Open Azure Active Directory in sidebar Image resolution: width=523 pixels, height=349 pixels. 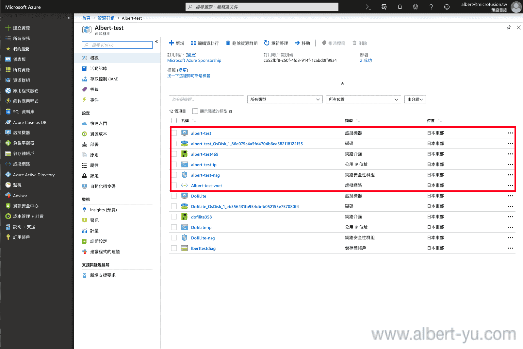pyautogui.click(x=30, y=175)
